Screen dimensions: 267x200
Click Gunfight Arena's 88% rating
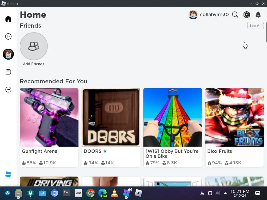click(x=29, y=163)
